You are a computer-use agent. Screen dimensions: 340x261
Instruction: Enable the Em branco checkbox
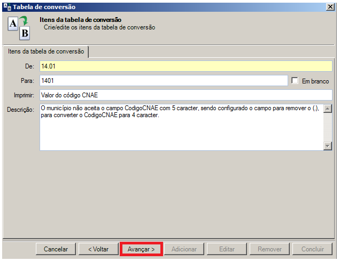tap(295, 80)
